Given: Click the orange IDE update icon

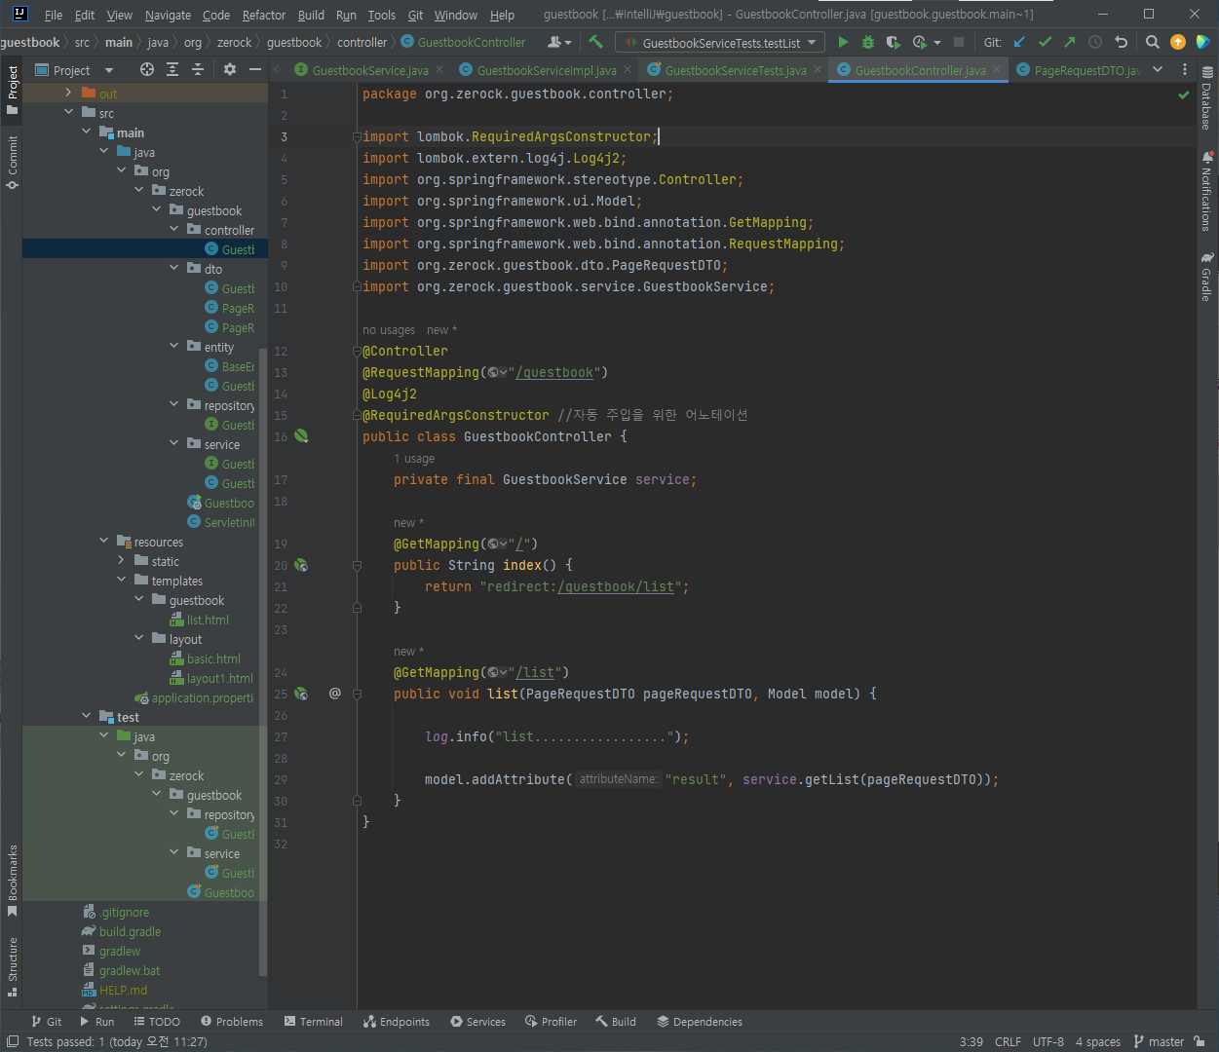Looking at the screenshot, I should coord(1178,42).
